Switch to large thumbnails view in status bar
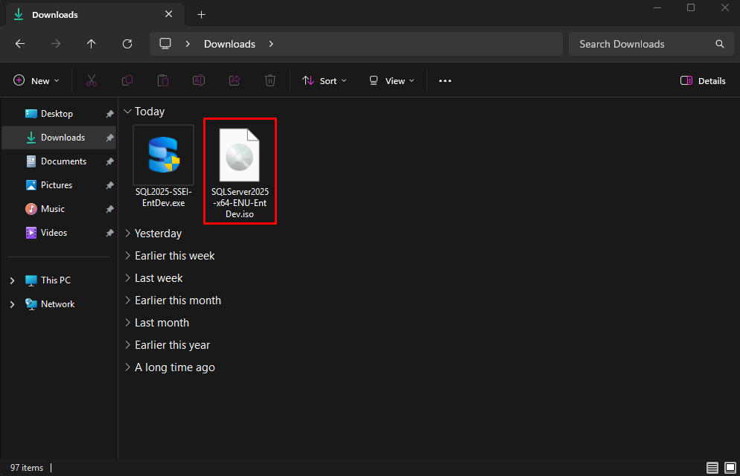 (730, 468)
